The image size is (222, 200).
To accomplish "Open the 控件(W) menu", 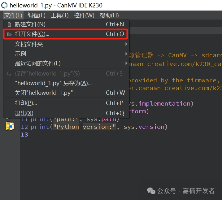I will coord(84,15).
